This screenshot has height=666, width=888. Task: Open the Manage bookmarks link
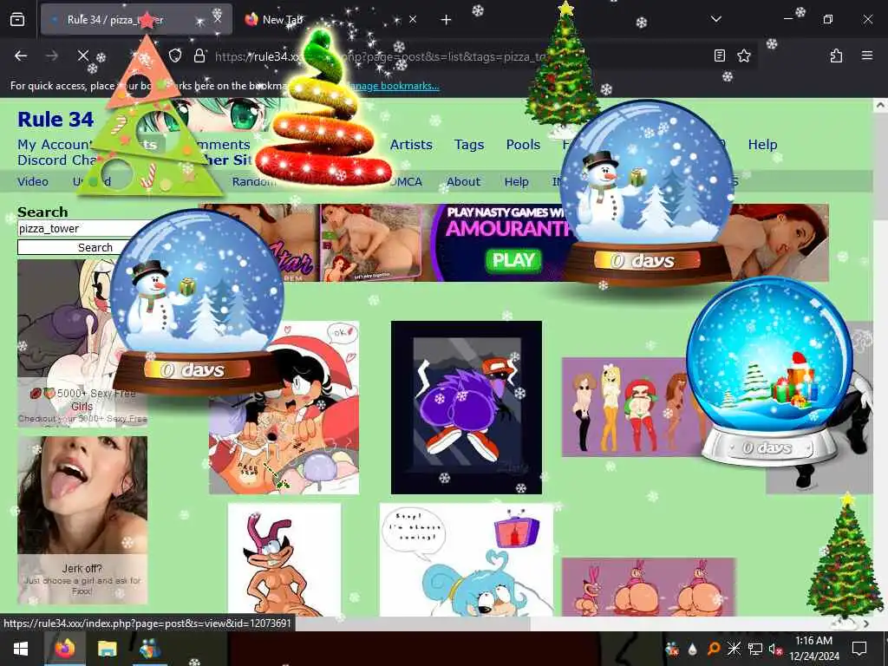point(393,86)
